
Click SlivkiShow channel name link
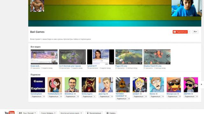(69, 94)
